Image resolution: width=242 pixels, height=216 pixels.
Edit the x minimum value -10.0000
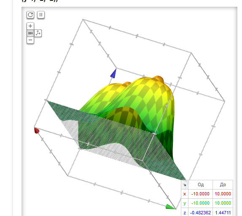(200, 194)
